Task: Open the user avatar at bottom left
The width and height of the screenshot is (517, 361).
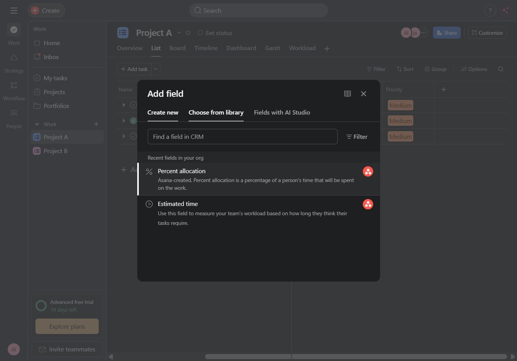Action: coord(14,349)
